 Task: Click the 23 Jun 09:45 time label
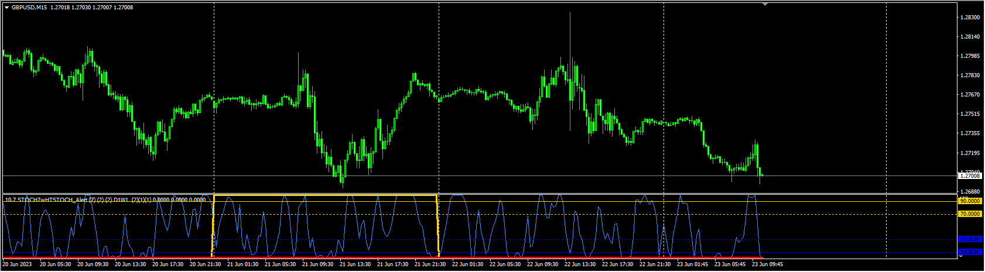767,264
